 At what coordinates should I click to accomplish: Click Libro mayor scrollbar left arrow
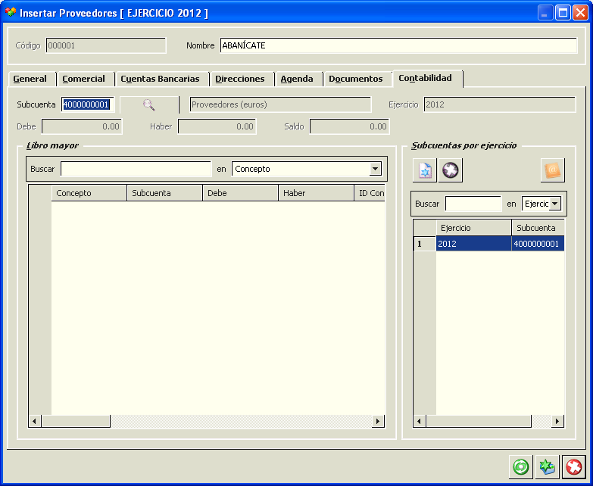coord(35,421)
